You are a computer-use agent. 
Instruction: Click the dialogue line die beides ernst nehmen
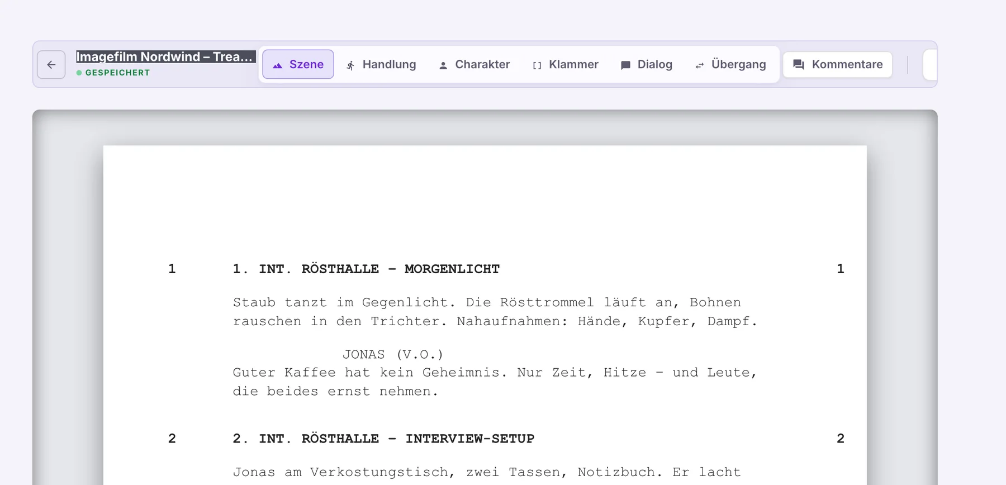coord(335,392)
